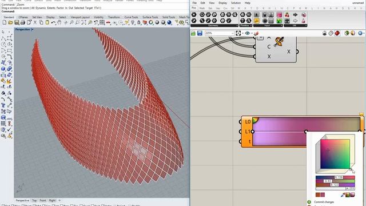Open the Perspective viewport title dropdown arrow
Image resolution: width=366 pixels, height=206 pixels.
point(32,29)
